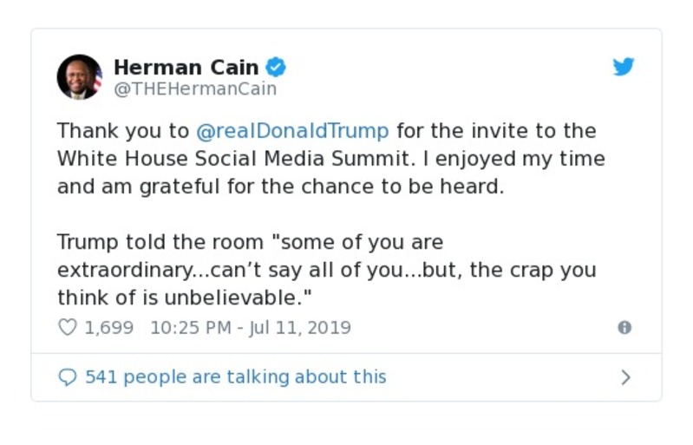Click "Thank you to" at tweet start
The width and height of the screenshot is (693, 445).
tap(122, 131)
